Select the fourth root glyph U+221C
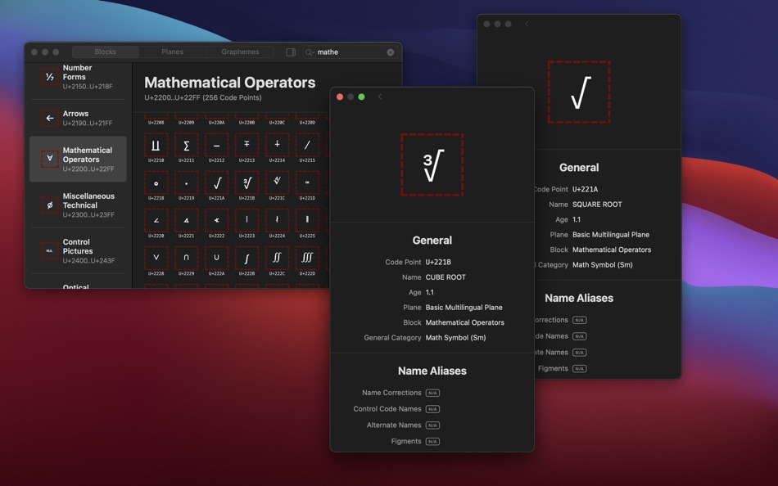This screenshot has width=778, height=486. pyautogui.click(x=277, y=183)
